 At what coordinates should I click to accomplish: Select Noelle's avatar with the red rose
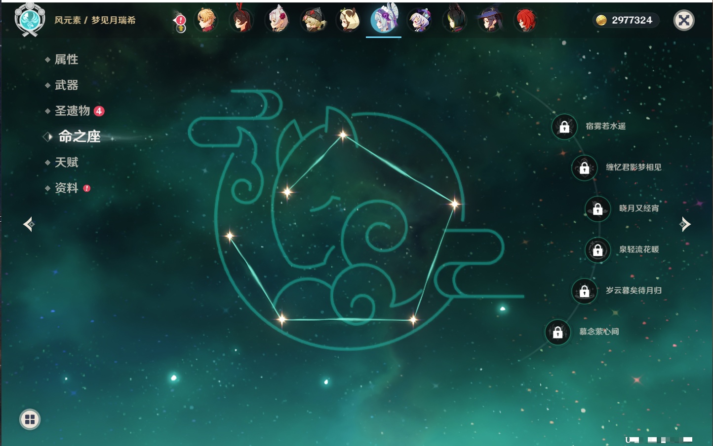(277, 20)
